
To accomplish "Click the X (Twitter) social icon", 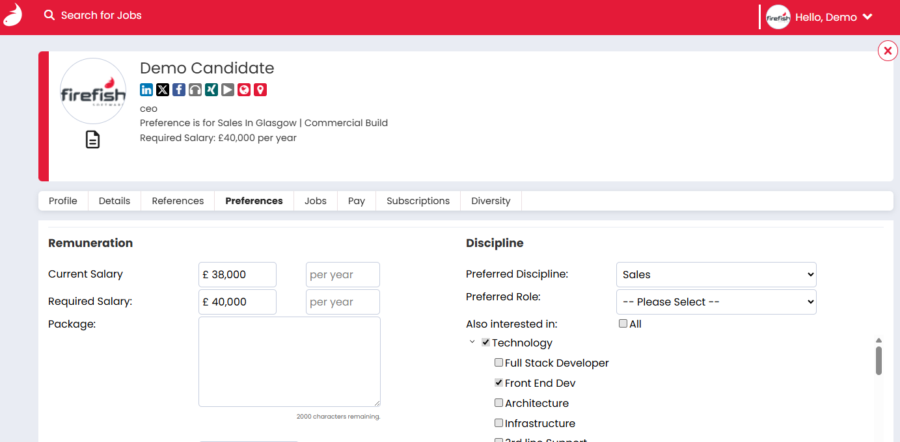I will [163, 90].
